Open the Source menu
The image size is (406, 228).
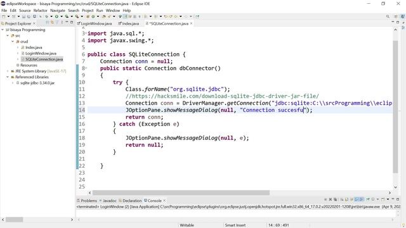pos(25,10)
